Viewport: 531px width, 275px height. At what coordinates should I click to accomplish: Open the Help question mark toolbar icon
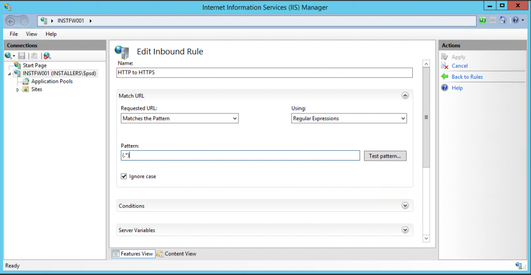click(515, 20)
